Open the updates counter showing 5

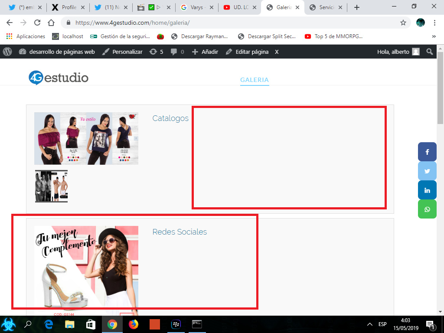coord(156,52)
